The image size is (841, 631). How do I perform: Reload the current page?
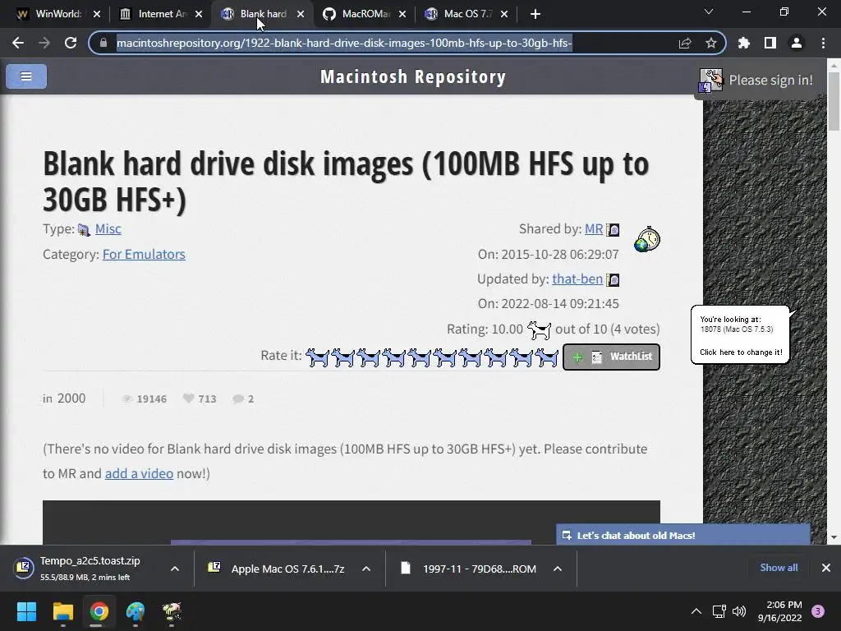pyautogui.click(x=71, y=43)
